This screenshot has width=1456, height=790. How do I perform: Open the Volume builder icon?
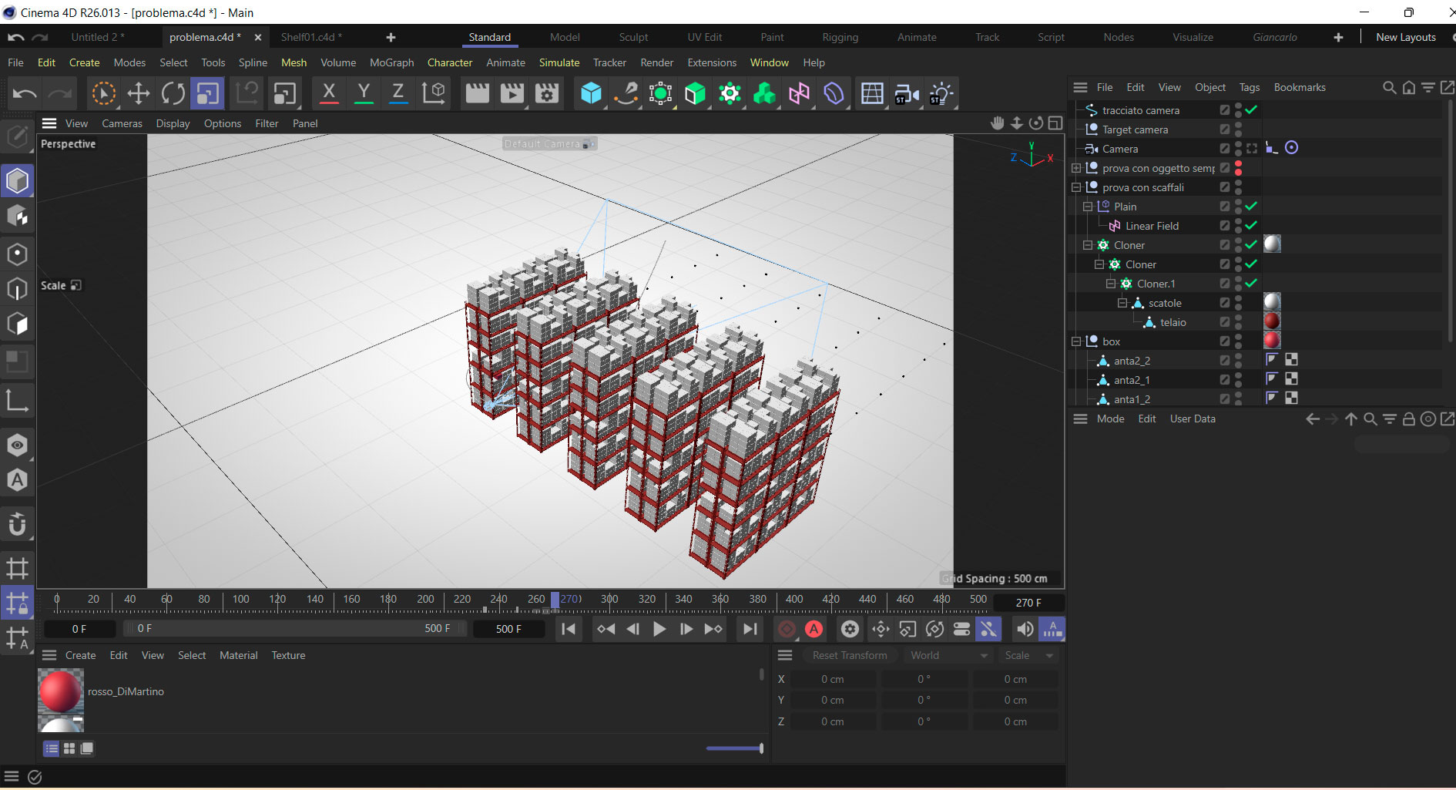764,94
